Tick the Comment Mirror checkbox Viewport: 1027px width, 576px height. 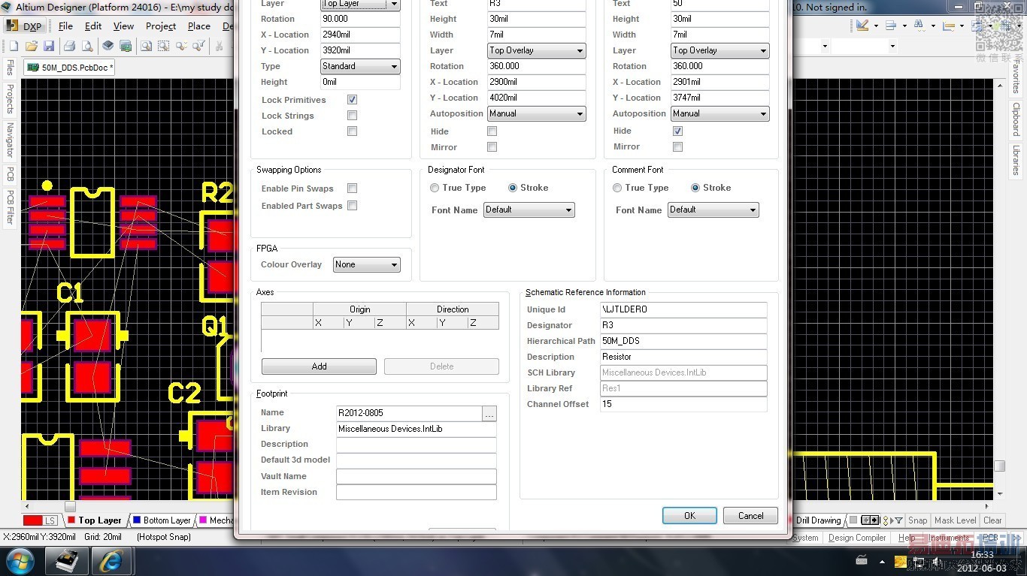coord(677,147)
